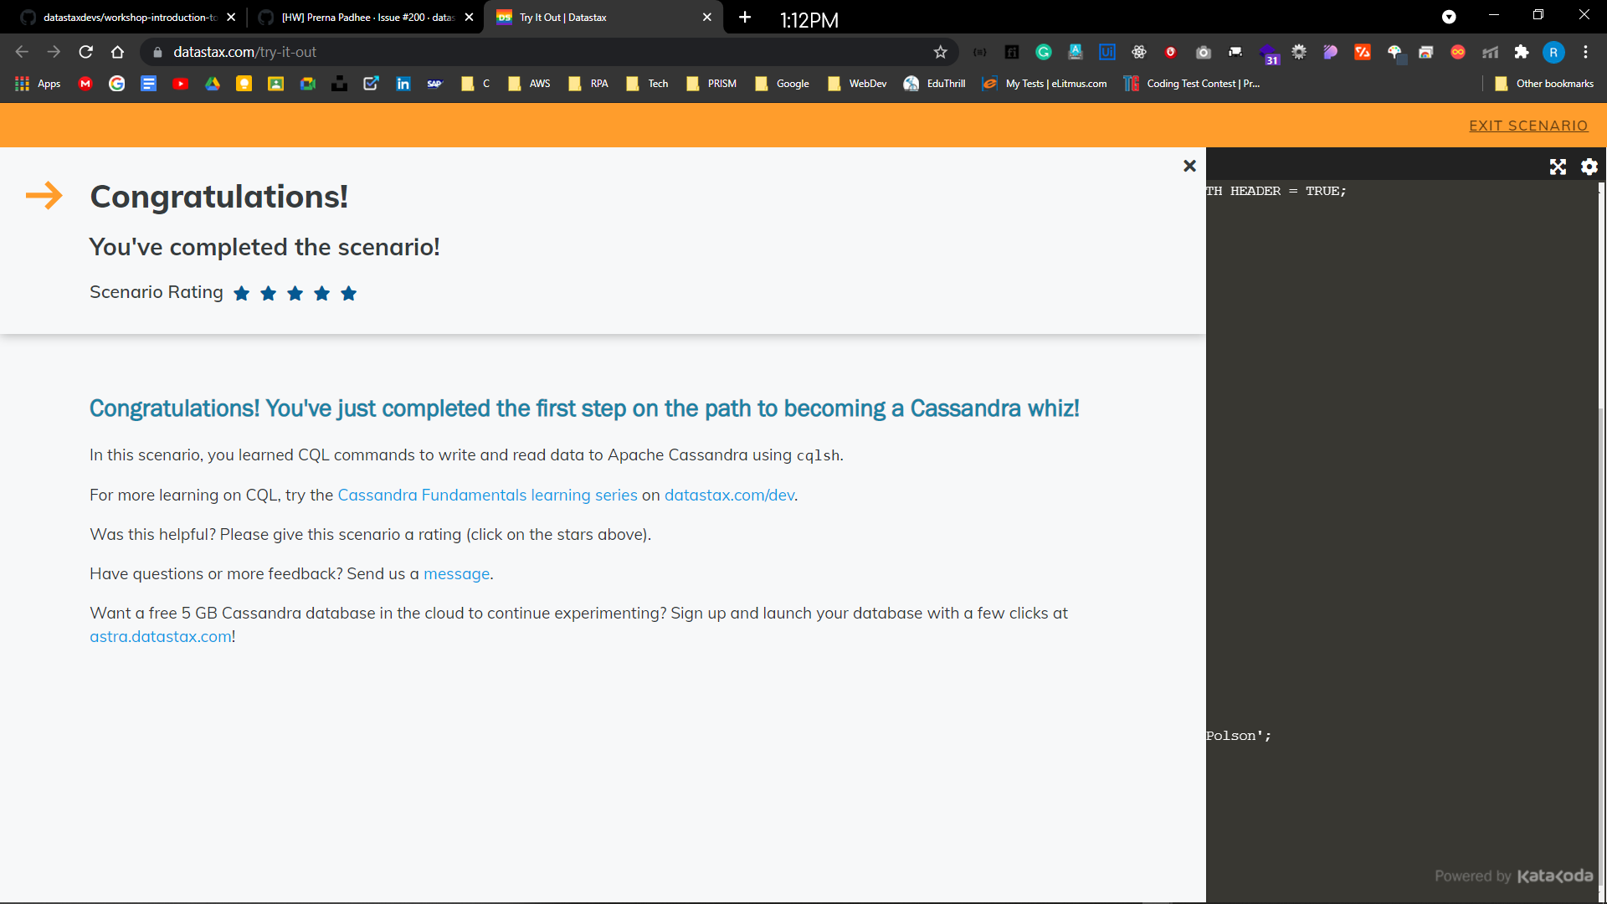Click the address bar URL field

pos(536,52)
